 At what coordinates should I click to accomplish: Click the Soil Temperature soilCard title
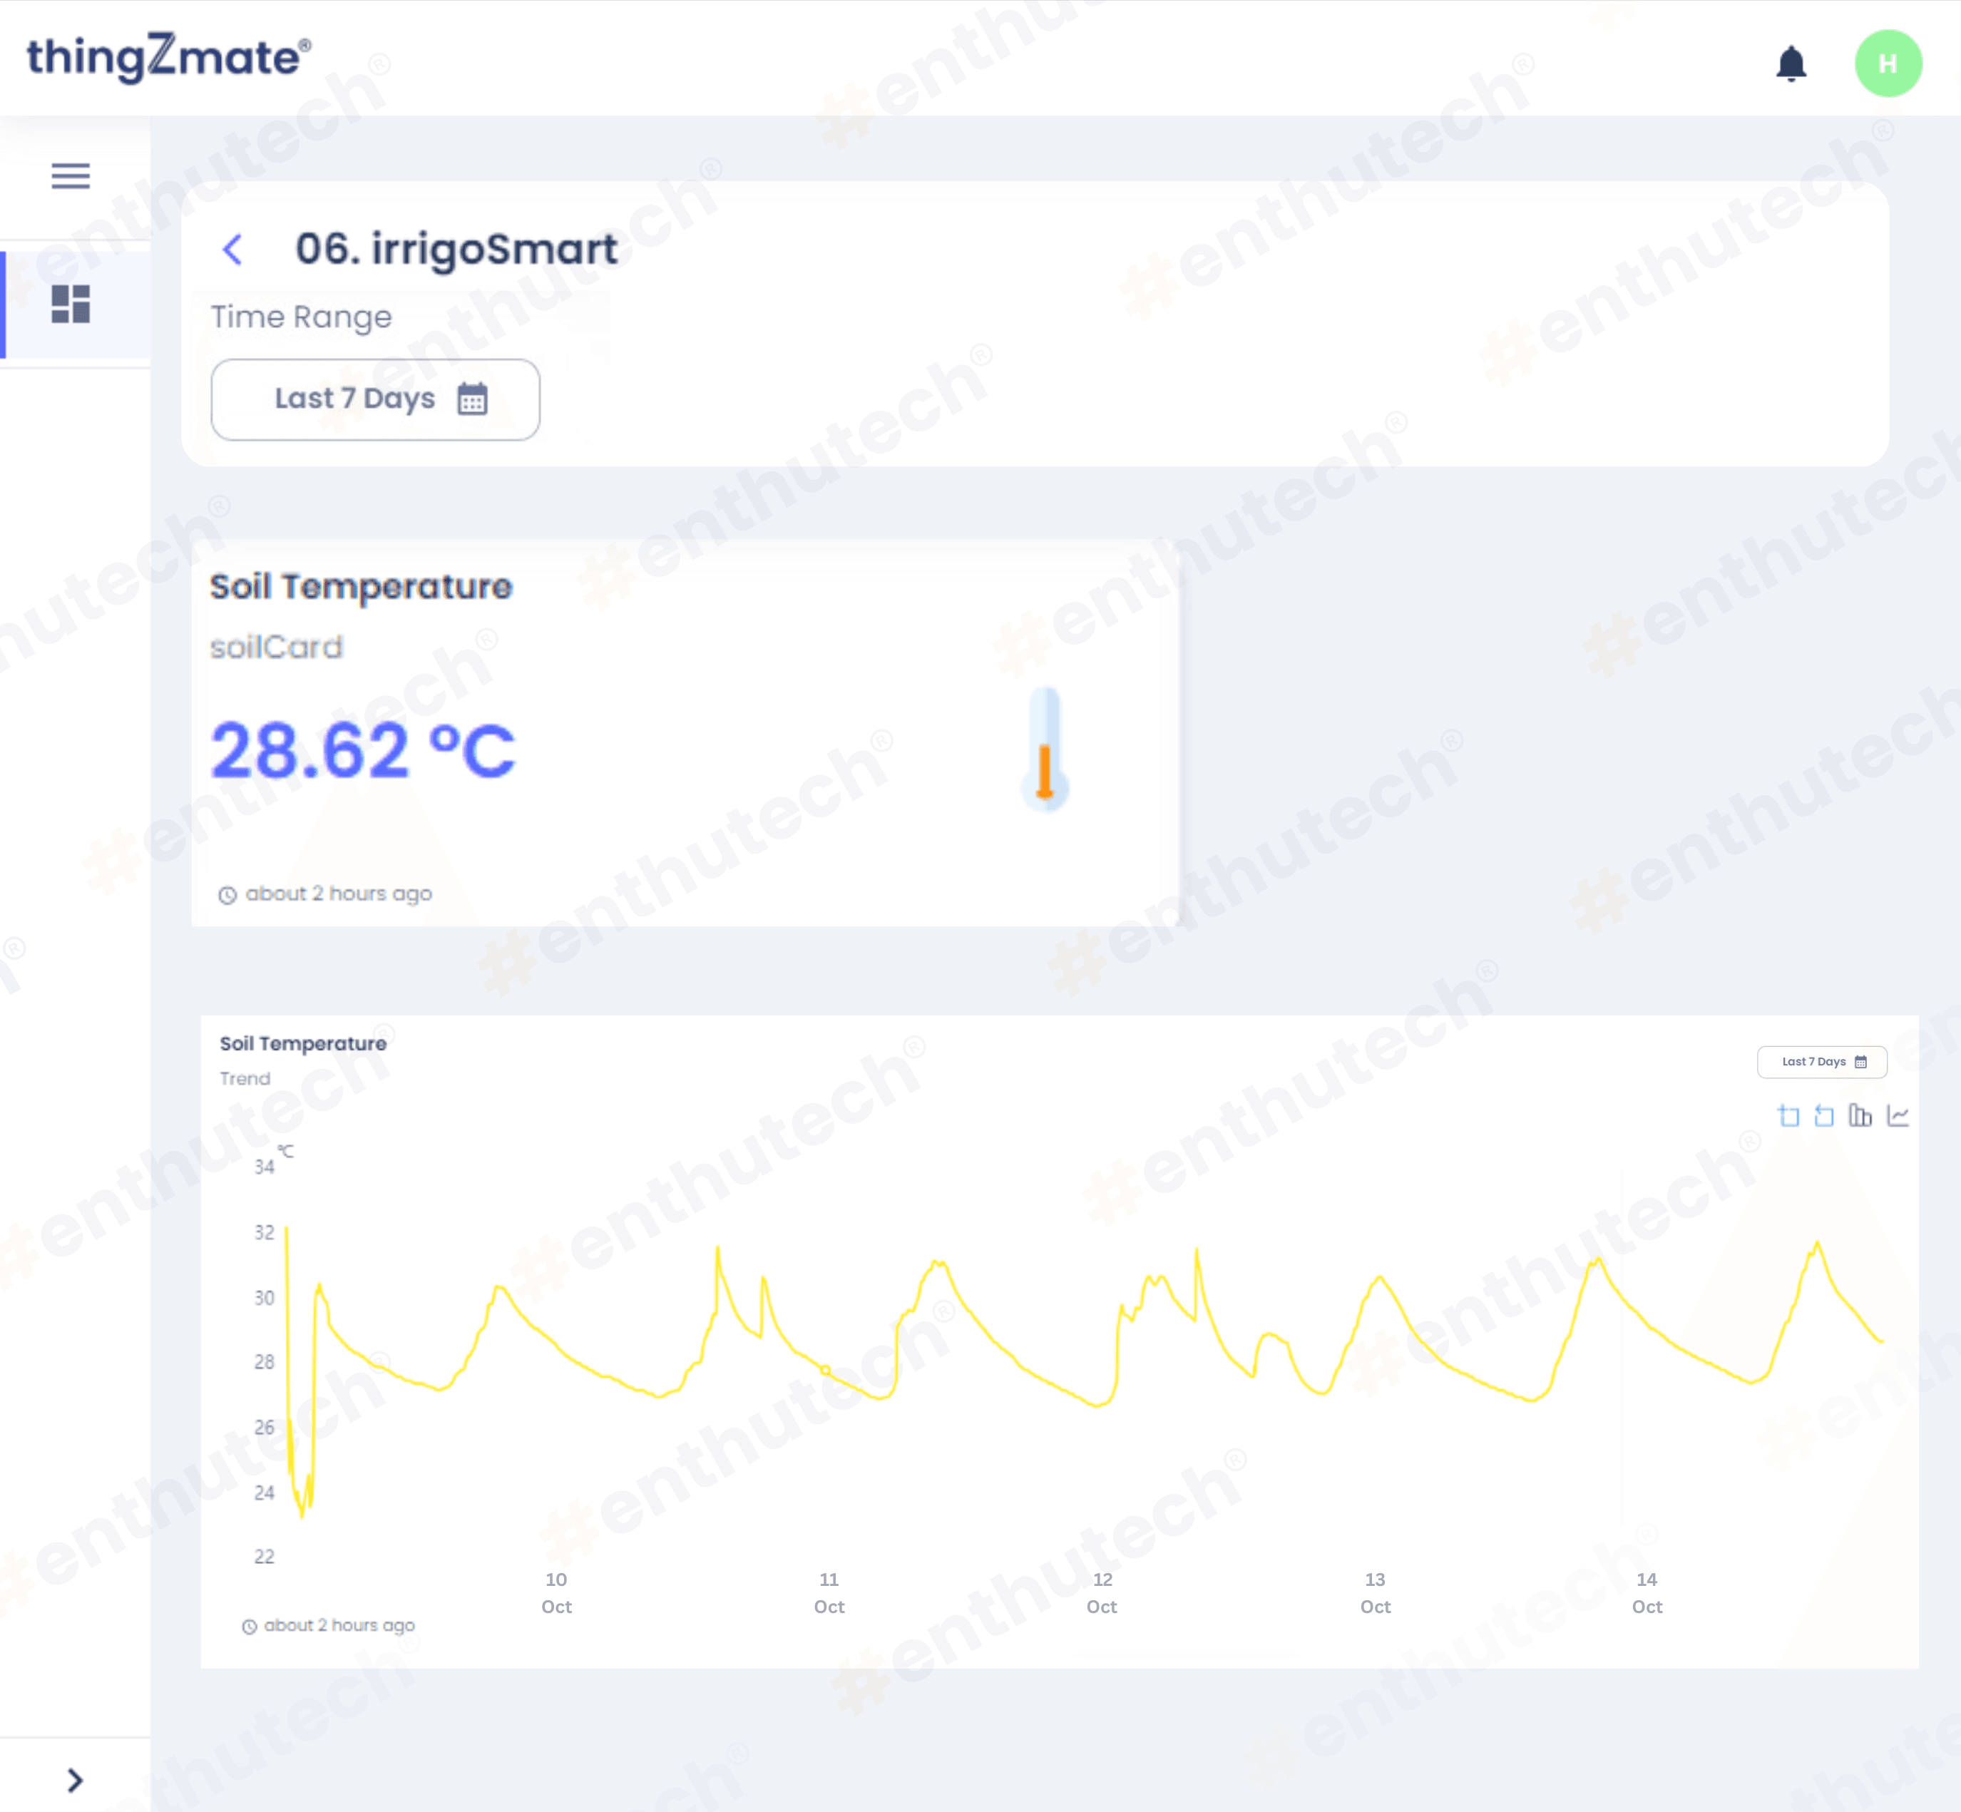361,586
